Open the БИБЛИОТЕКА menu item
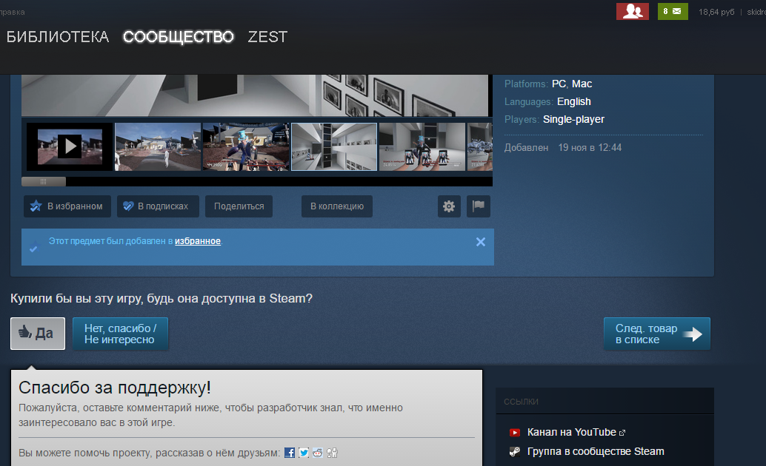The height and width of the screenshot is (466, 766). 58,37
